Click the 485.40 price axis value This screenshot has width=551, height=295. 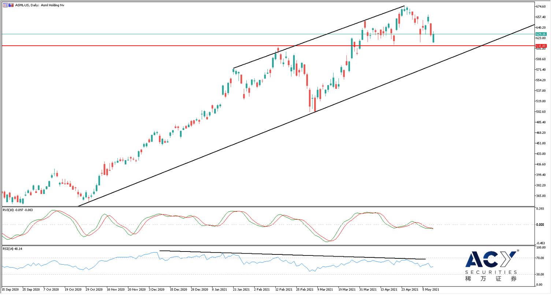tap(541, 122)
